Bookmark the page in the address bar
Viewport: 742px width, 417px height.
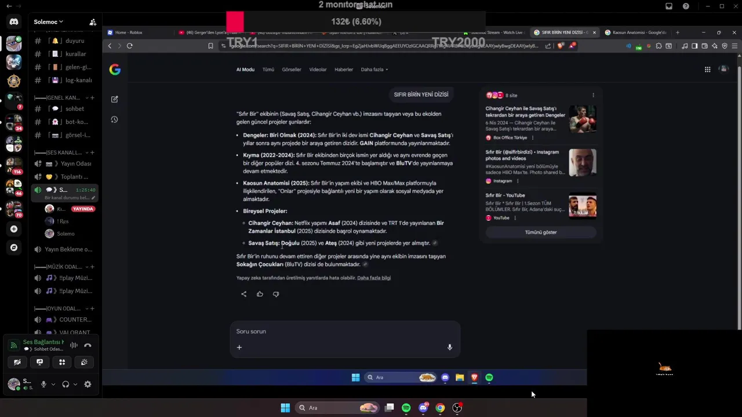(x=210, y=46)
